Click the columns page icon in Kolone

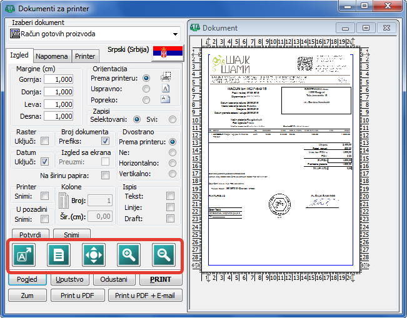pyautogui.click(x=64, y=201)
